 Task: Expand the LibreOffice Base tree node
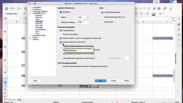coord(31,35)
